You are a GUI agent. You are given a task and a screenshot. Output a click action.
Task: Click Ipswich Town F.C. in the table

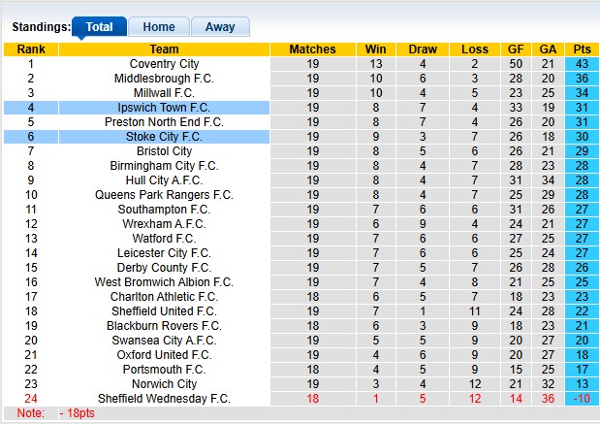point(164,108)
